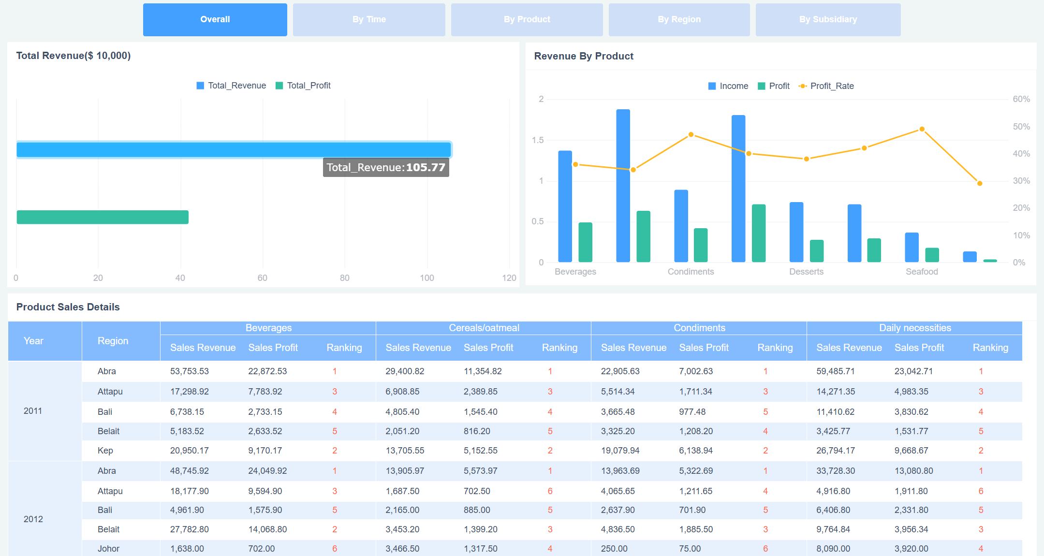Viewport: 1044px width, 556px height.
Task: Click the Total_Revenue tooltip showing 105.77
Action: coord(385,167)
